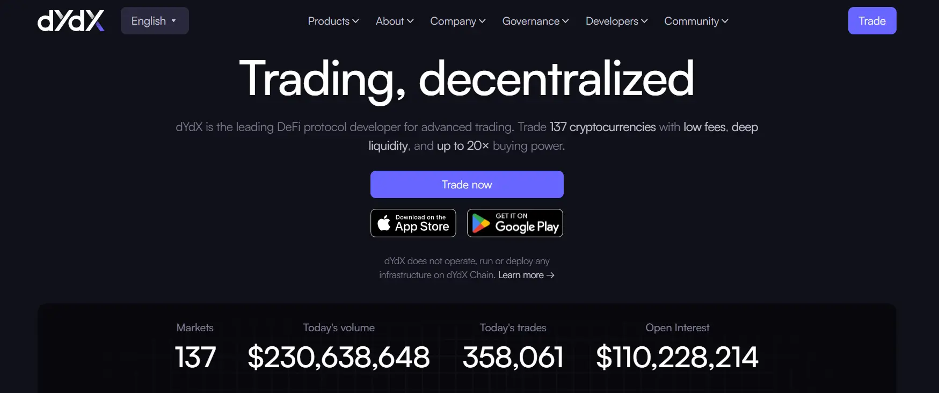Click the Markets count of 137
939x393 pixels.
click(195, 357)
